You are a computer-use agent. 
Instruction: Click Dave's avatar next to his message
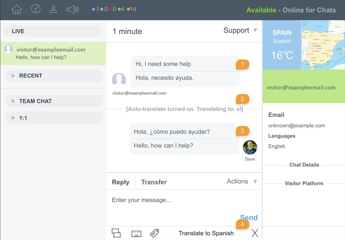pyautogui.click(x=250, y=147)
